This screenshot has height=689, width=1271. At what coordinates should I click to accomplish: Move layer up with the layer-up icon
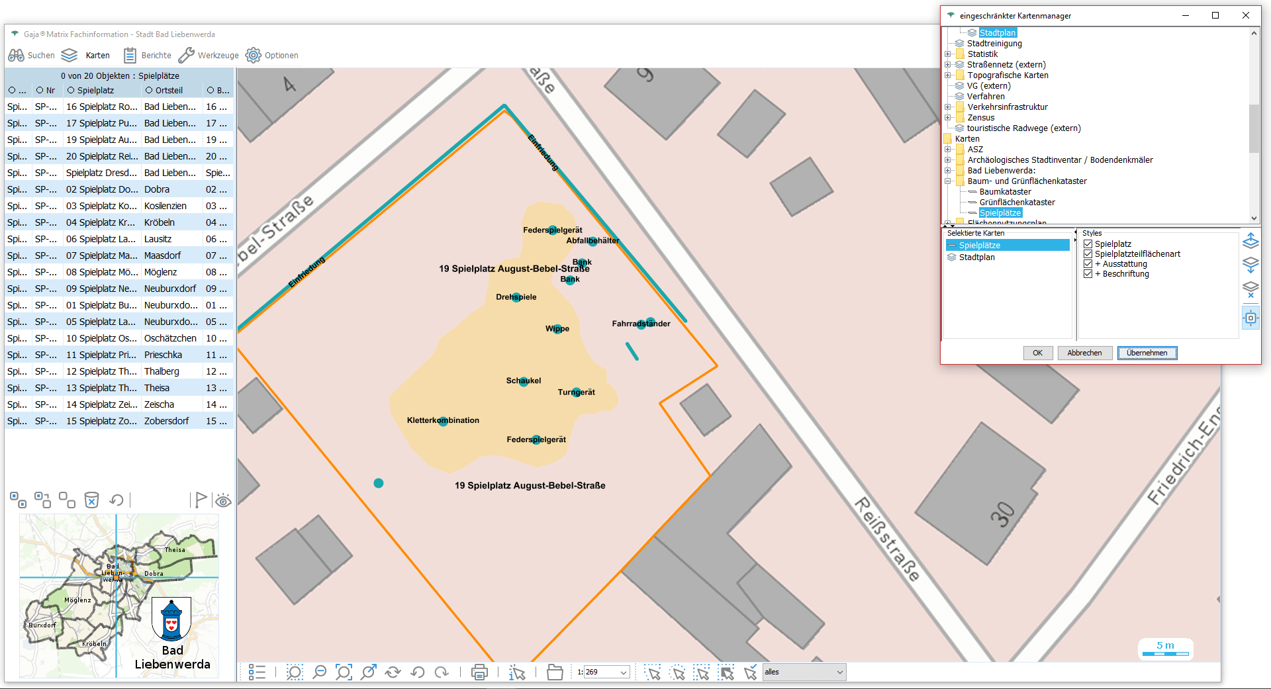tap(1250, 241)
